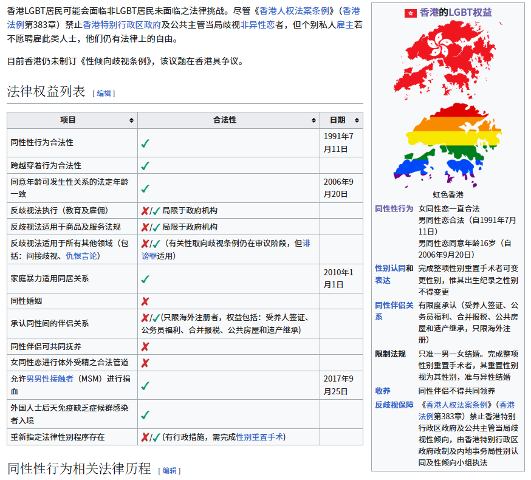Follow the 男男性接触者 link

coord(50,379)
